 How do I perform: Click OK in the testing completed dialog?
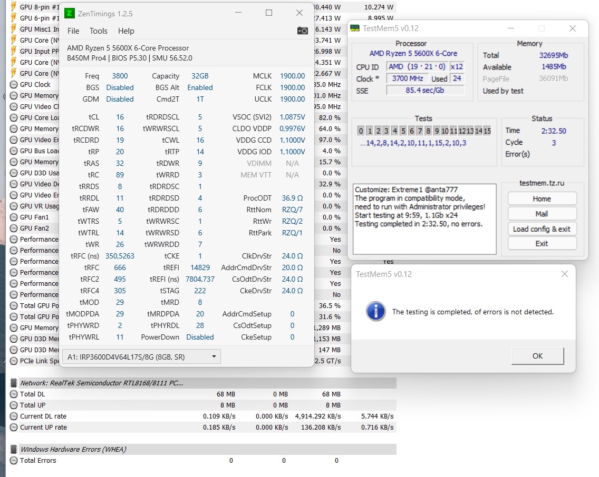(537, 356)
